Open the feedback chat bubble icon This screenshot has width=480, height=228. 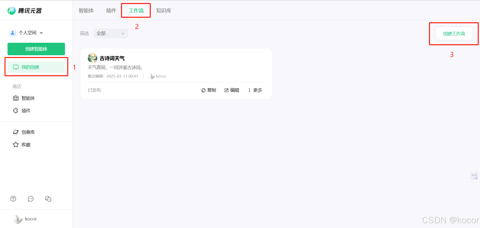[x=31, y=199]
